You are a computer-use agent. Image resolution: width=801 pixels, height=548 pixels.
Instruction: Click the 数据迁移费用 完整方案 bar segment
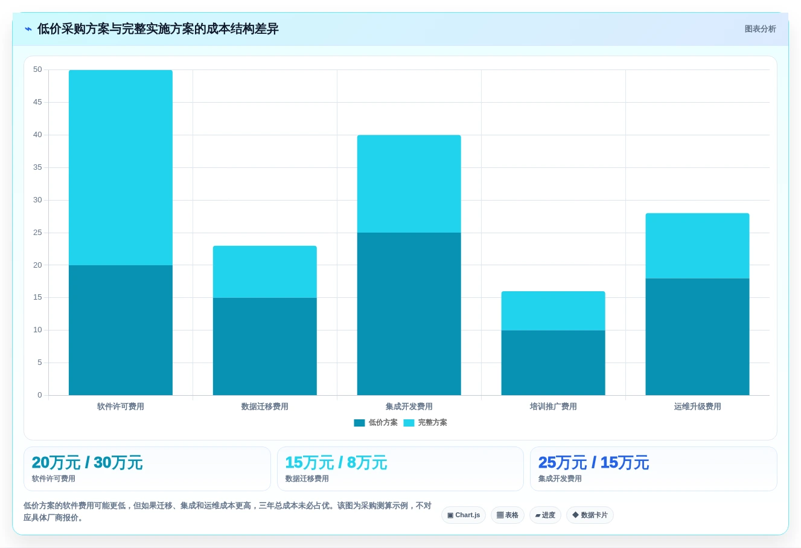265,272
